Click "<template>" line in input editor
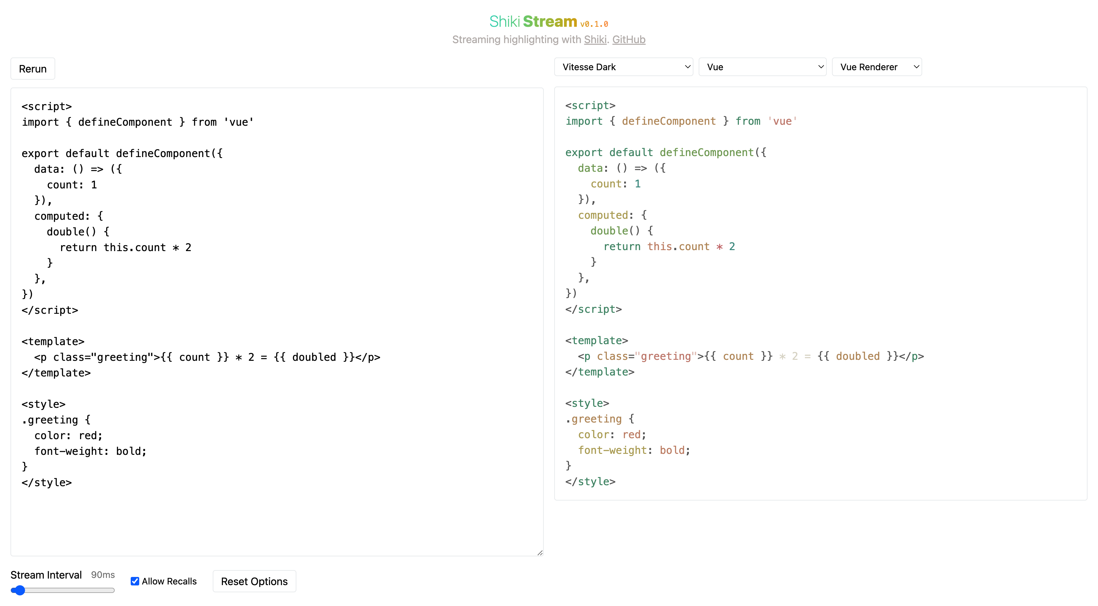 pyautogui.click(x=53, y=342)
